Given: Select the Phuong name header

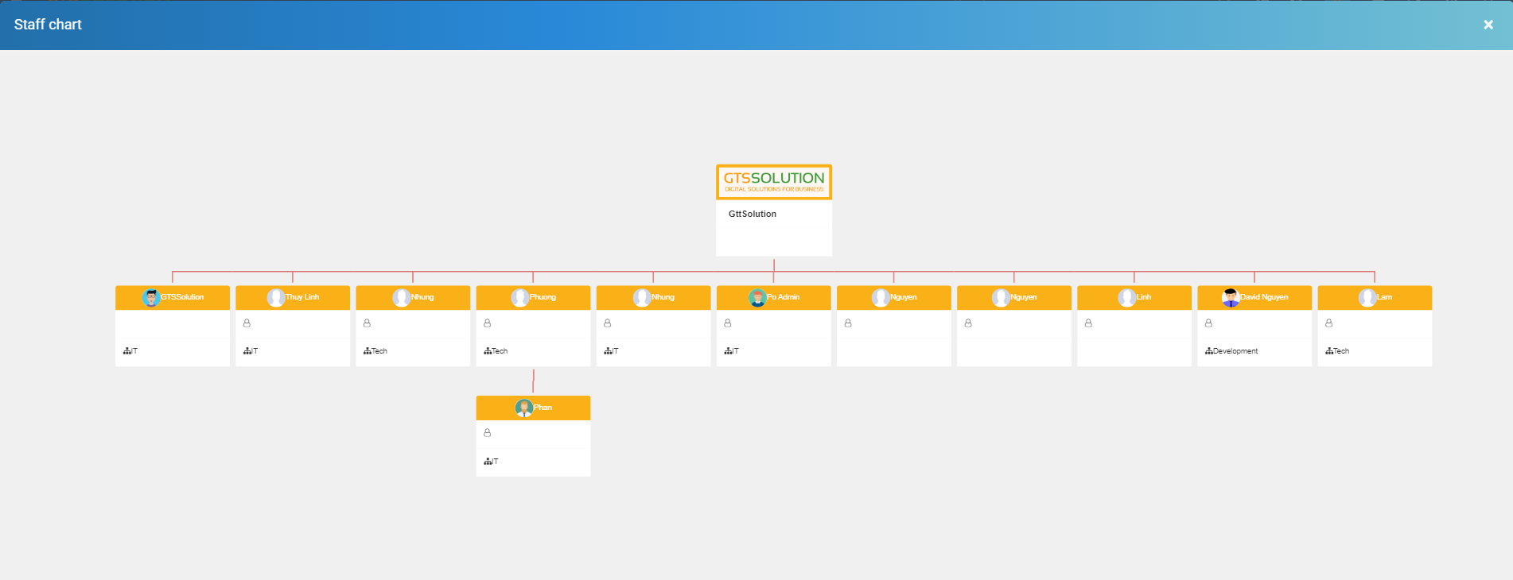Looking at the screenshot, I should coord(543,297).
